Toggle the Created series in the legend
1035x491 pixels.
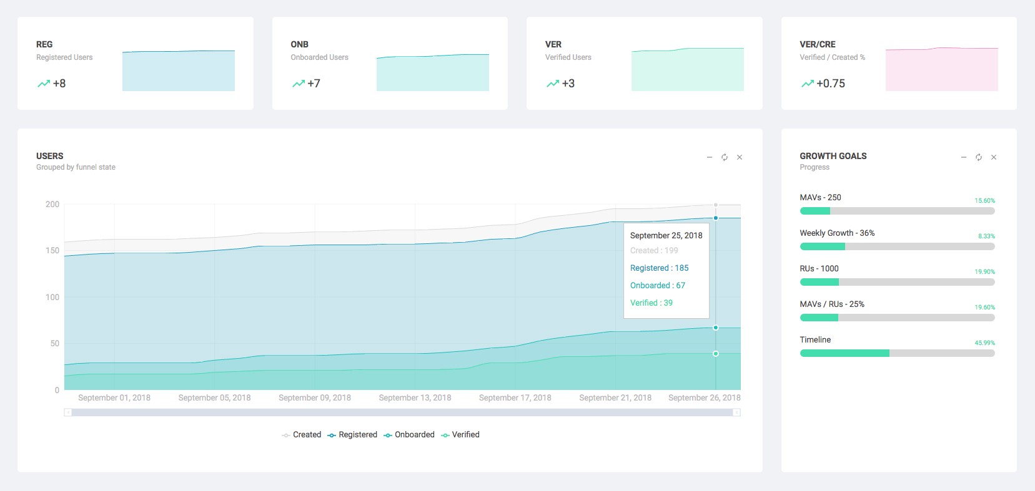coord(302,435)
